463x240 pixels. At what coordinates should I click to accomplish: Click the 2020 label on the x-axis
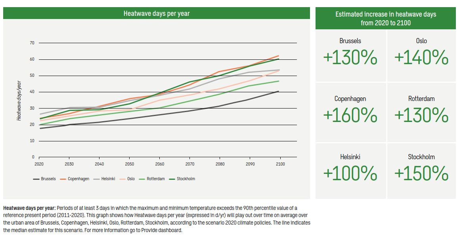(x=39, y=164)
